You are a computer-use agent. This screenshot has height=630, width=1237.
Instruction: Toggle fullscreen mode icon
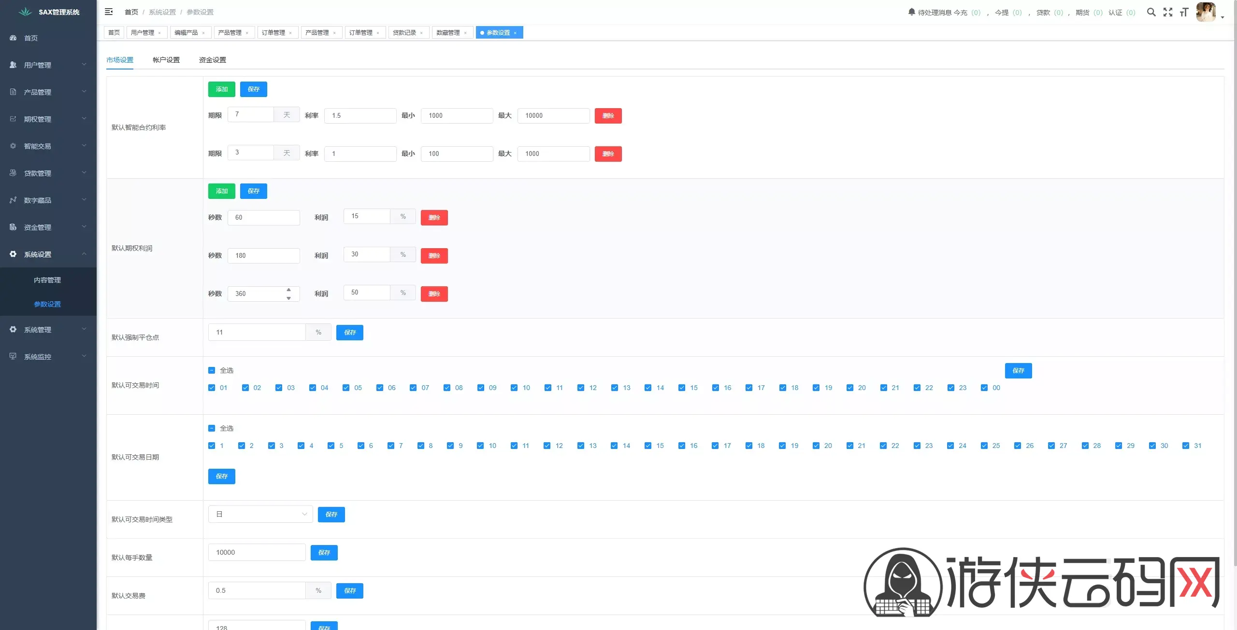click(1168, 12)
